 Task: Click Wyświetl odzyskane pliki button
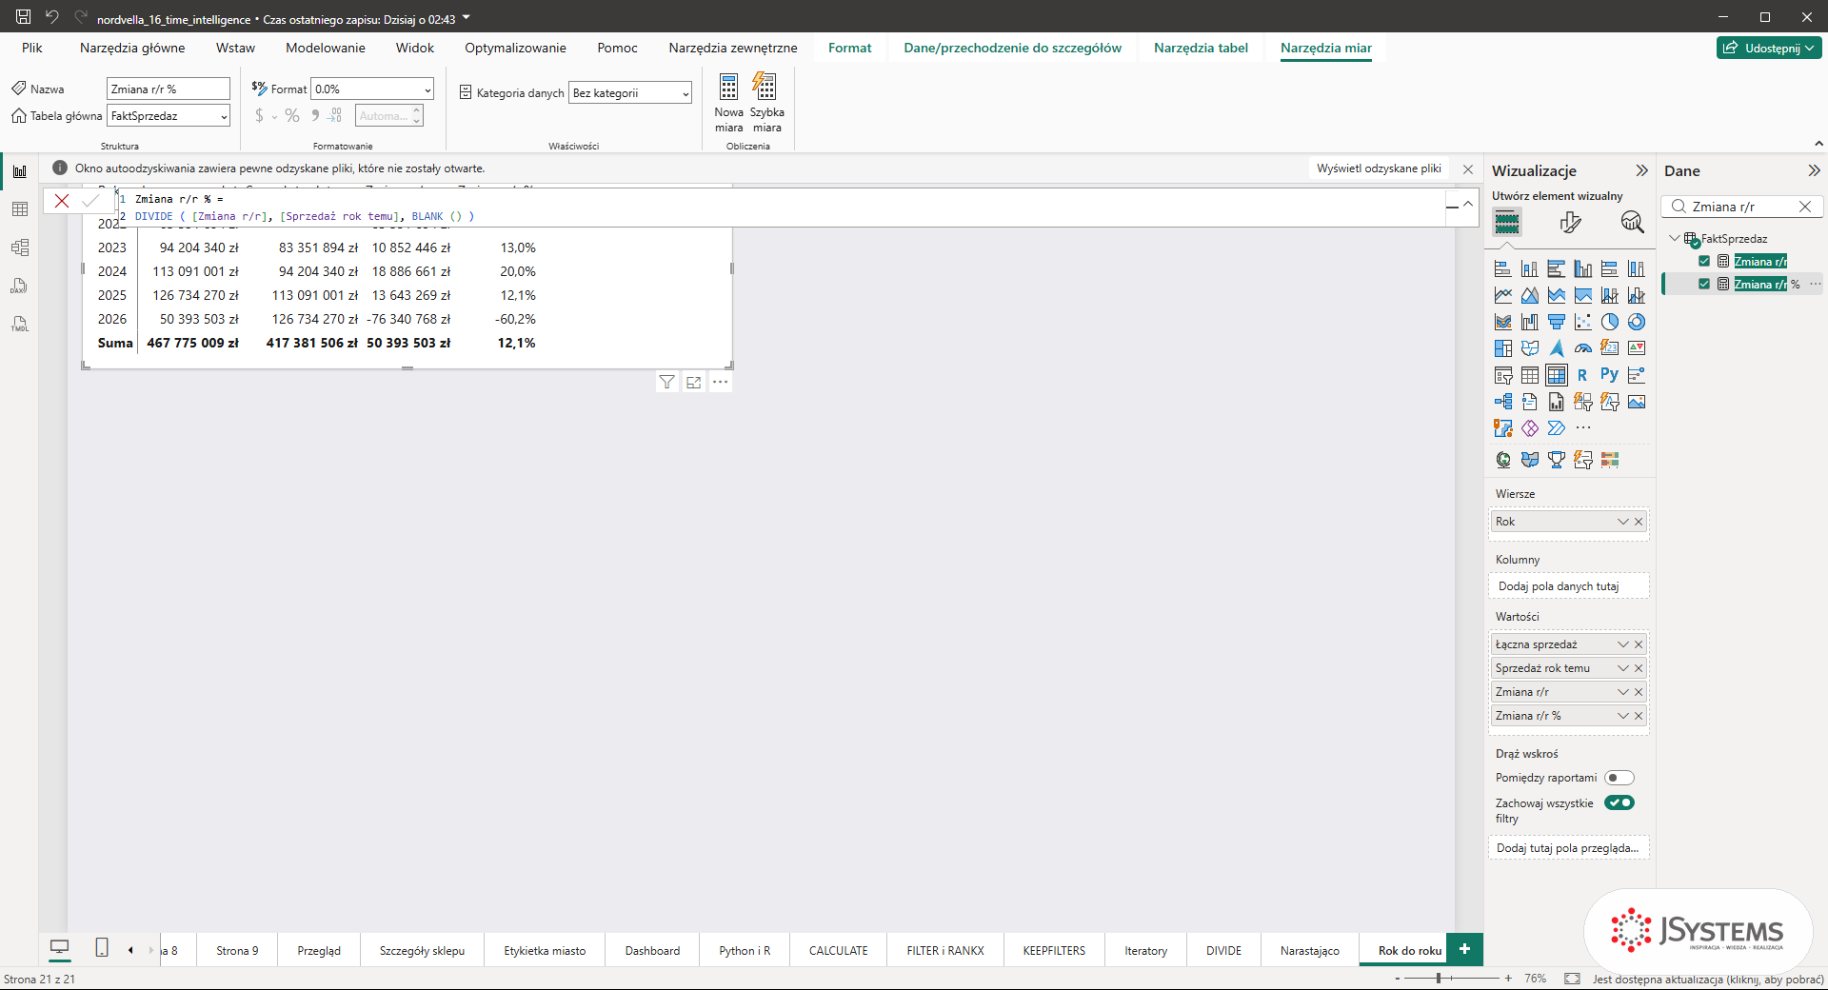pyautogui.click(x=1379, y=168)
